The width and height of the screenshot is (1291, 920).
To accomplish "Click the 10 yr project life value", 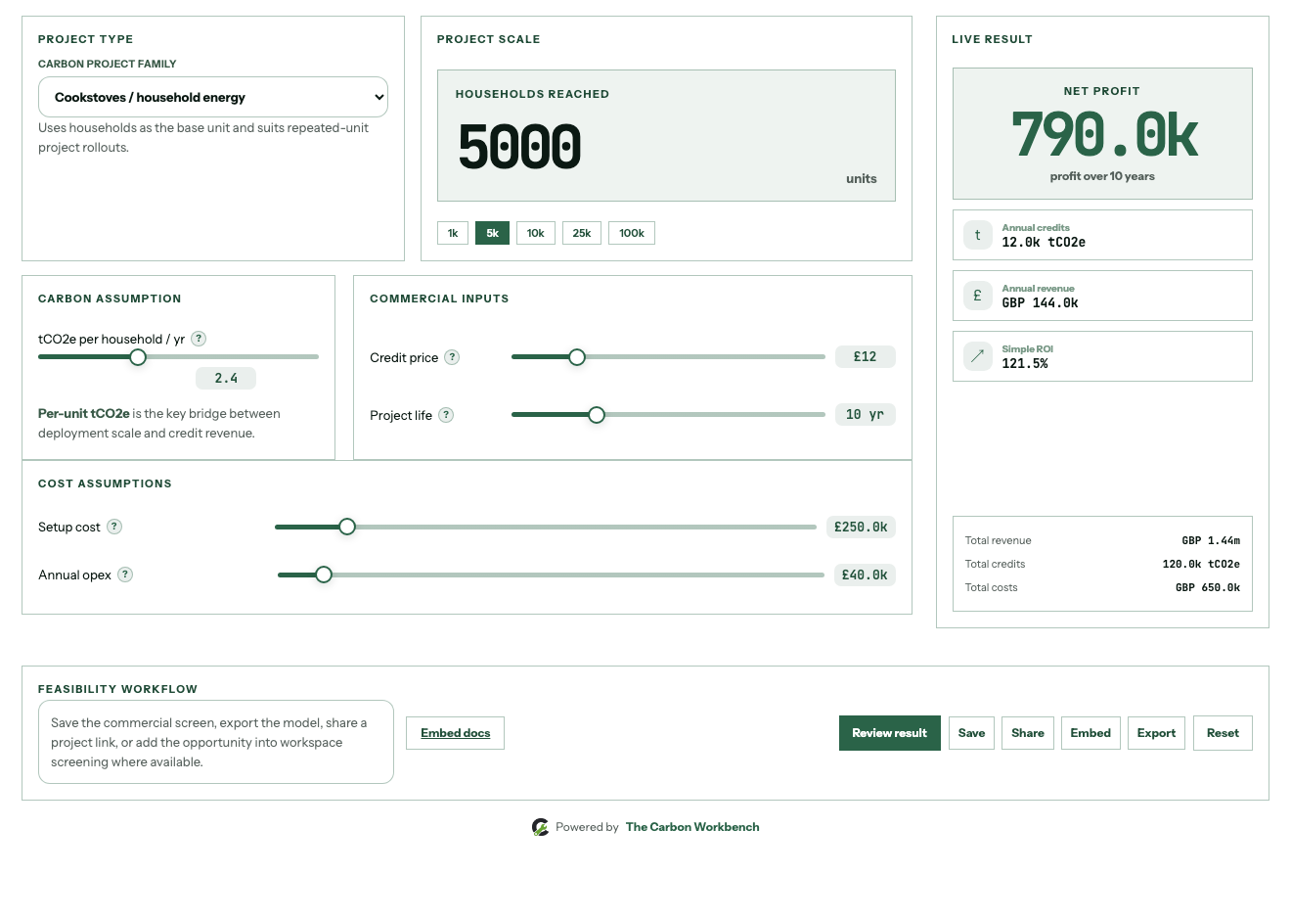I will coord(866,415).
